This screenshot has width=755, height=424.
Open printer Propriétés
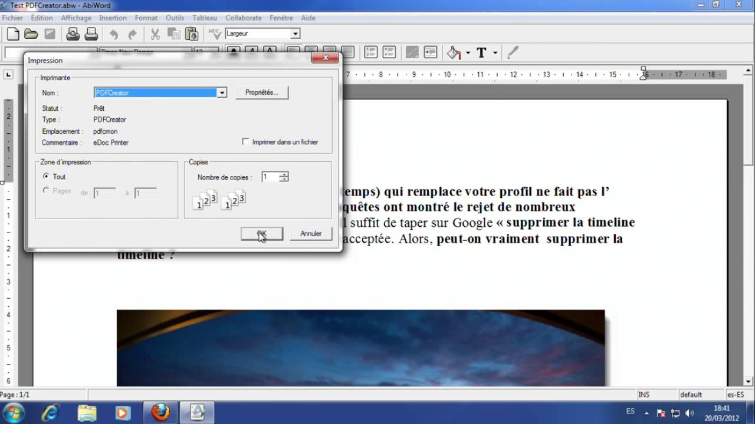pos(262,92)
